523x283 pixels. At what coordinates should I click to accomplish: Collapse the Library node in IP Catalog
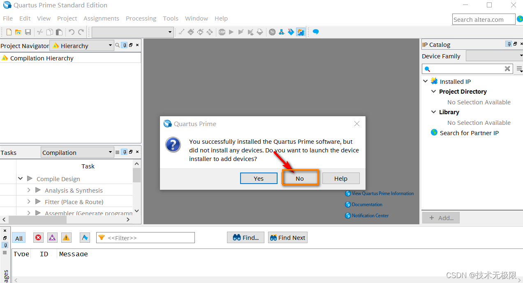433,112
